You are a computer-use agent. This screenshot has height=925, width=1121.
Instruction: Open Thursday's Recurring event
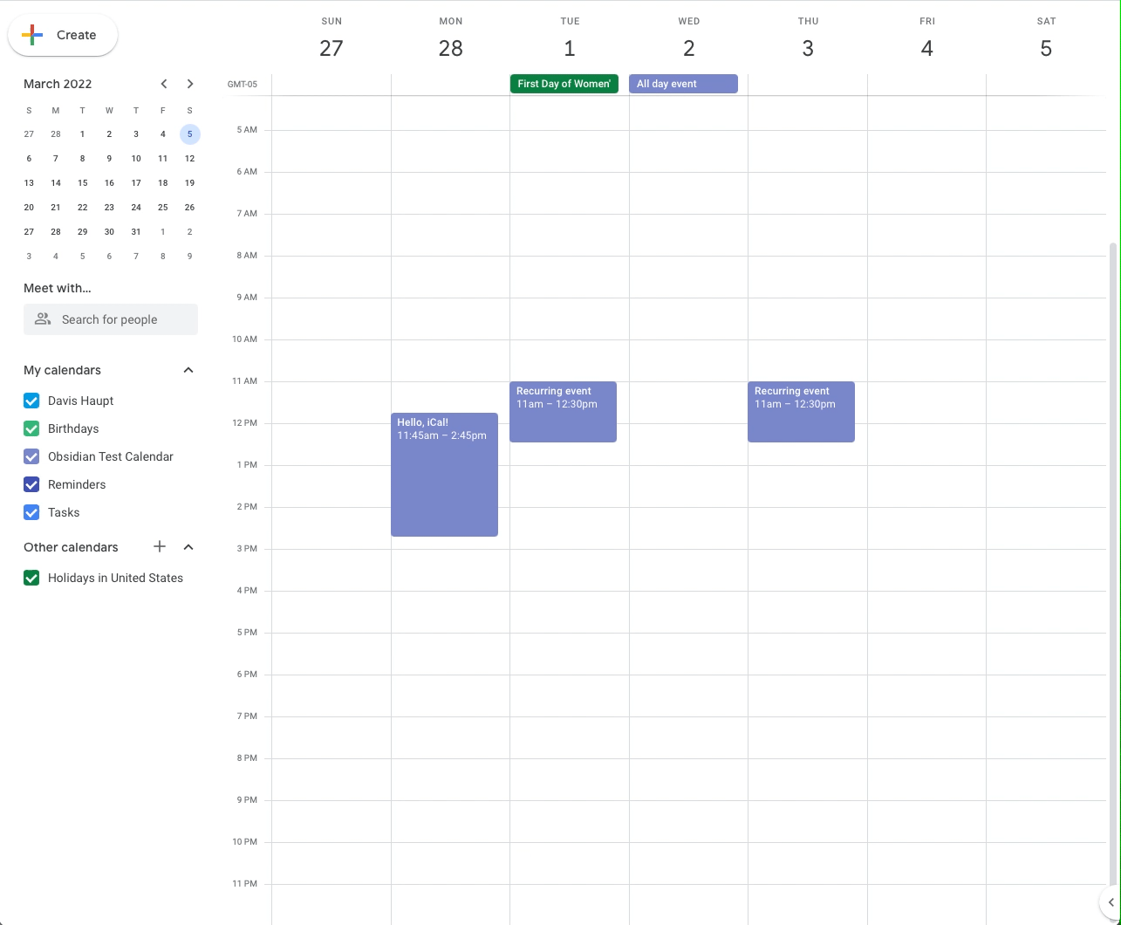801,412
